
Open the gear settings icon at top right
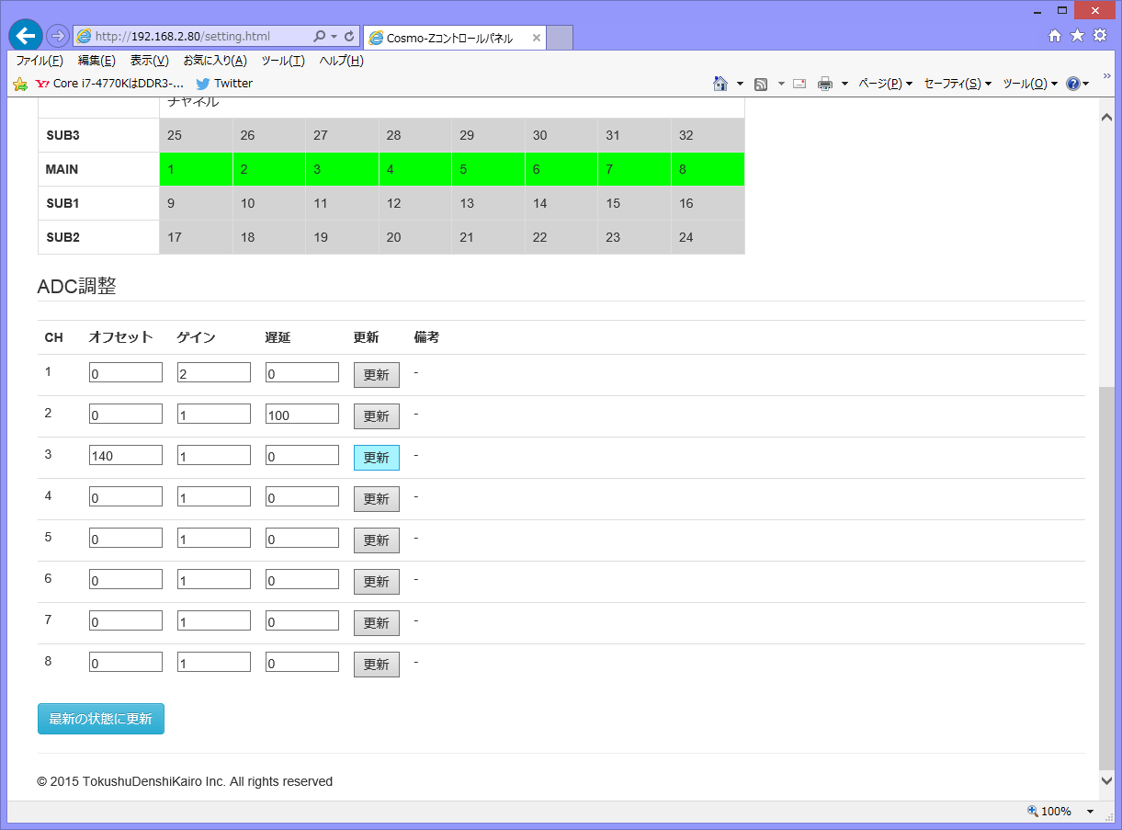click(1100, 36)
